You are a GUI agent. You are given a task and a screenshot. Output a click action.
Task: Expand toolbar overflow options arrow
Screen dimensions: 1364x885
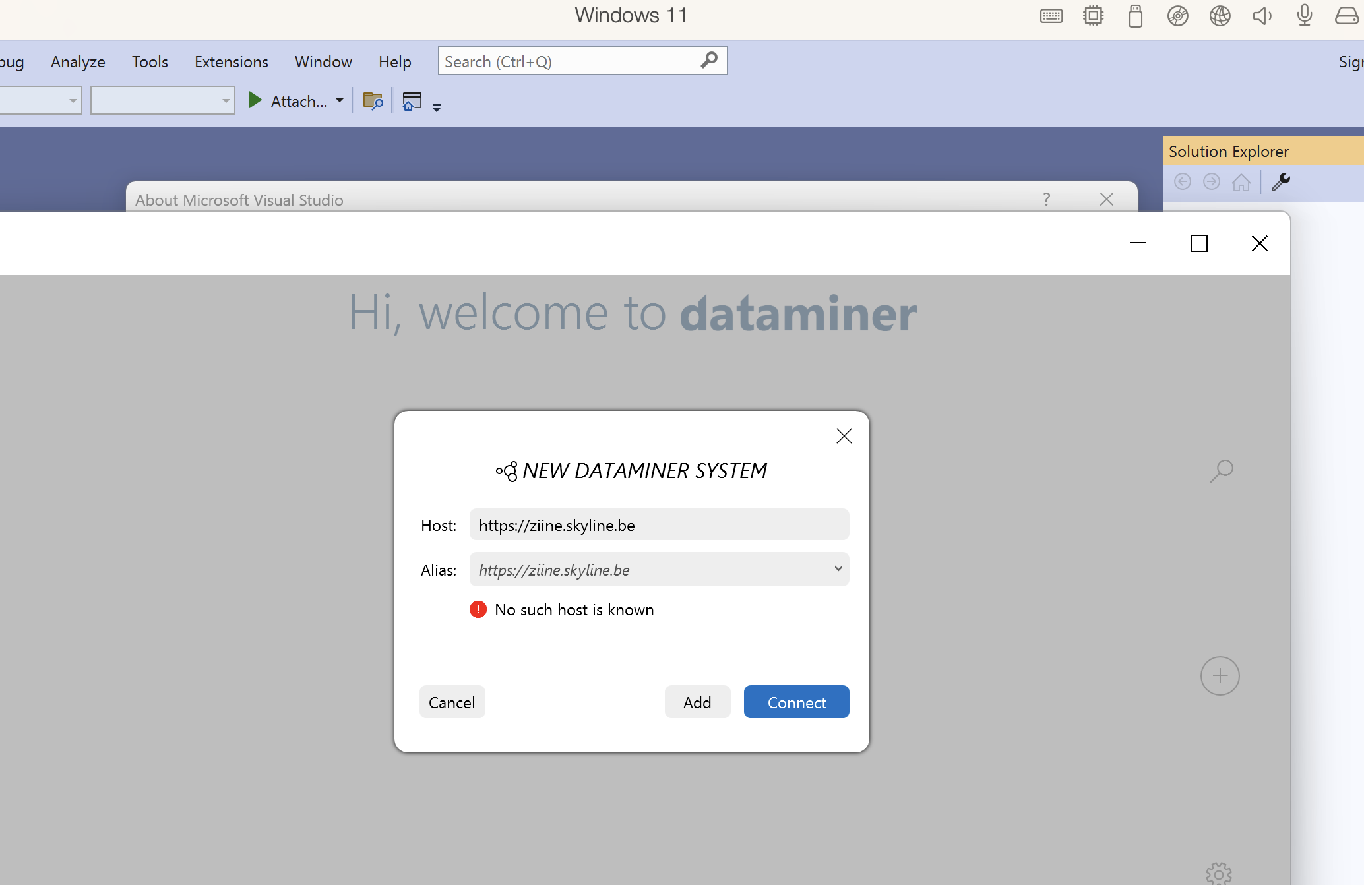click(x=437, y=107)
